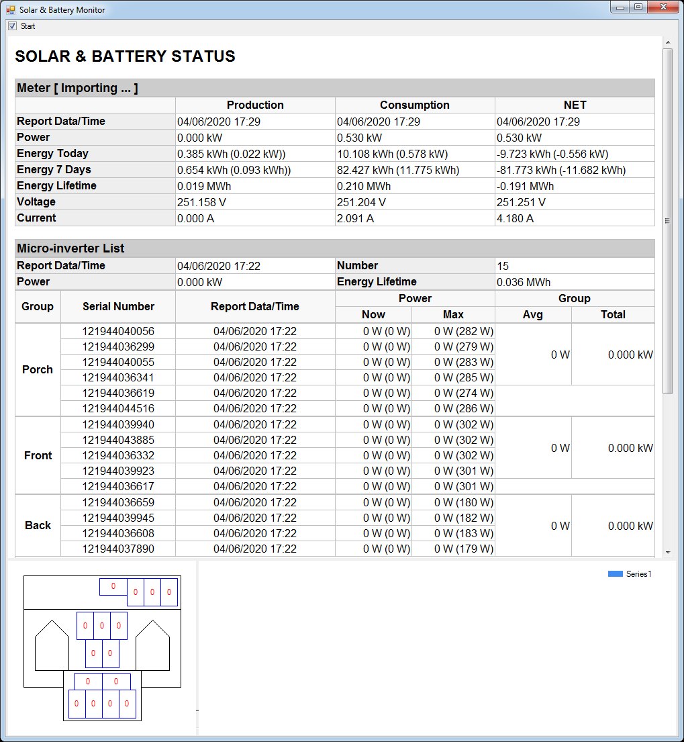Click production energy today 0.385 kWh cell
The height and width of the screenshot is (742, 684).
click(x=255, y=154)
